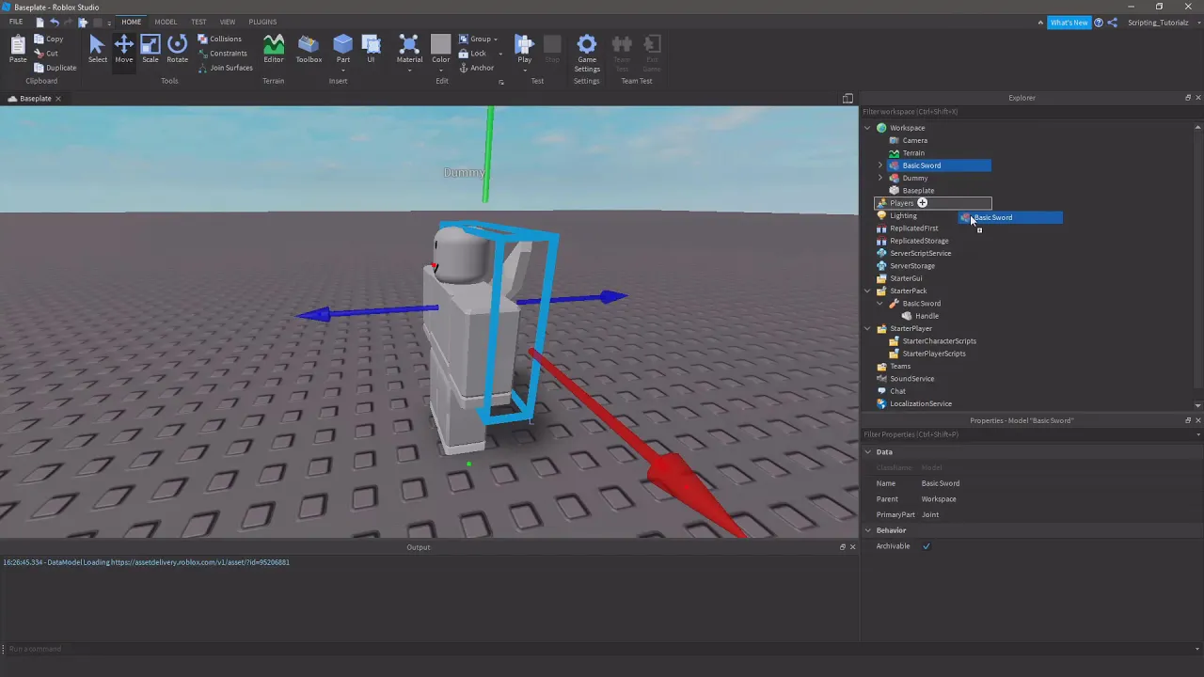Collapse Basic Sword under StarterPack
This screenshot has height=677, width=1204.
[880, 304]
